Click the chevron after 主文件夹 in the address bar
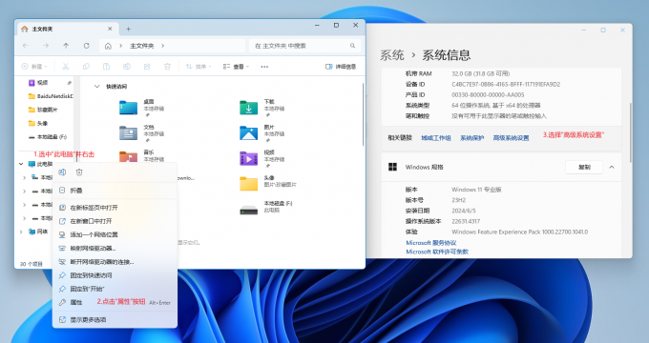Viewport: 649px width, 343px height. (x=162, y=46)
